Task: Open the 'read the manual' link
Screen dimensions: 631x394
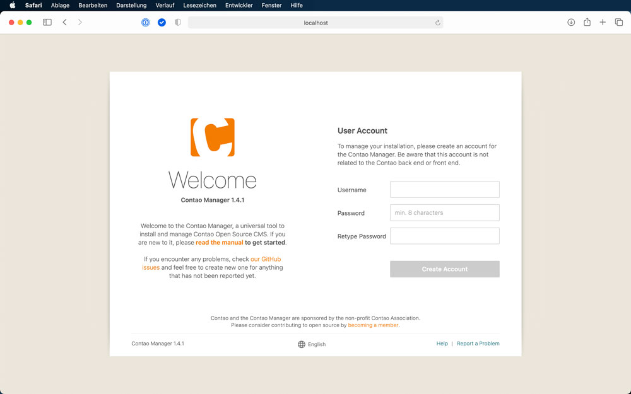Action: pyautogui.click(x=220, y=243)
